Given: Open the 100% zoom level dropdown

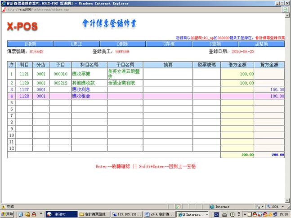Looking at the screenshot, I should tap(274, 207).
